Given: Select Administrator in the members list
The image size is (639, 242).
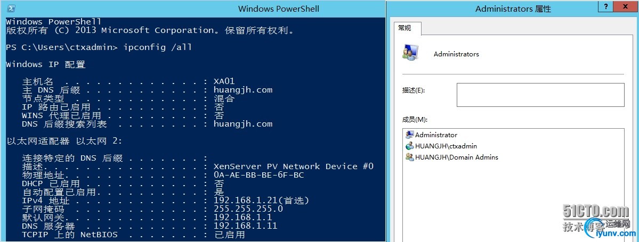Looking at the screenshot, I should tap(436, 135).
